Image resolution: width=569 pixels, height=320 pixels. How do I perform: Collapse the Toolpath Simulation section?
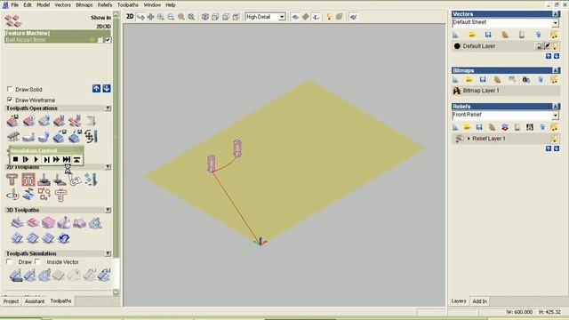(108, 253)
